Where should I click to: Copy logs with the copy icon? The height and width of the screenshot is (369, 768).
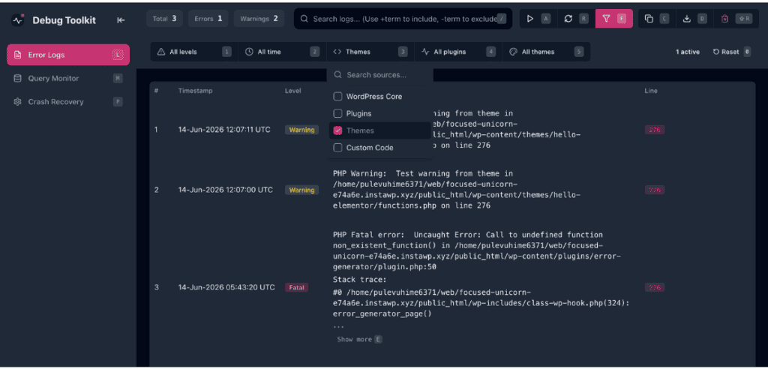tap(649, 19)
